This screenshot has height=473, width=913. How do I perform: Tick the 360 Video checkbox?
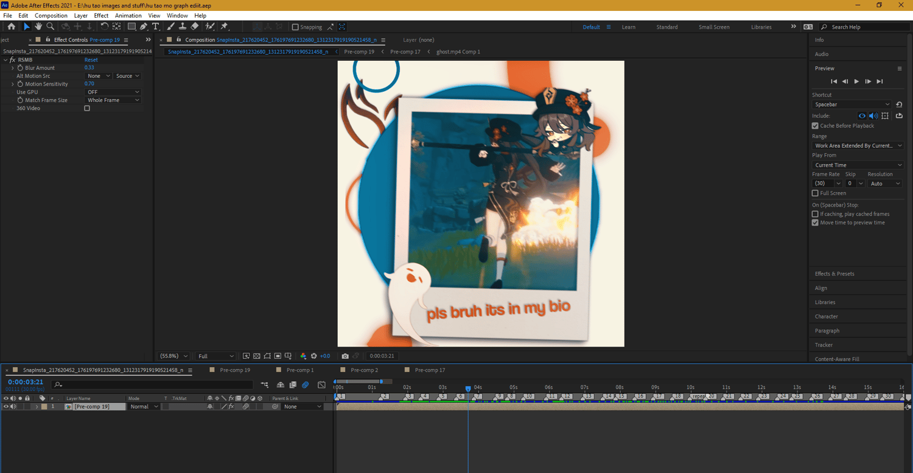pyautogui.click(x=87, y=108)
